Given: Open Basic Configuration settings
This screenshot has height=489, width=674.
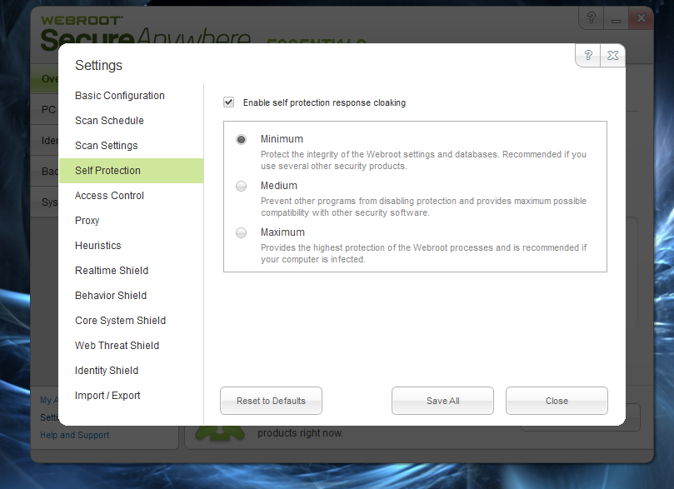Looking at the screenshot, I should 131,96.
